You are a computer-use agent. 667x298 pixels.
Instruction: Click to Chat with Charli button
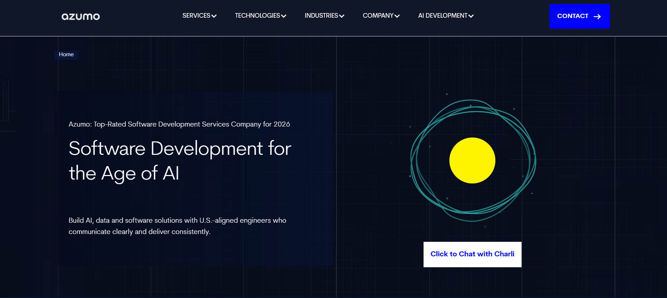coord(472,255)
